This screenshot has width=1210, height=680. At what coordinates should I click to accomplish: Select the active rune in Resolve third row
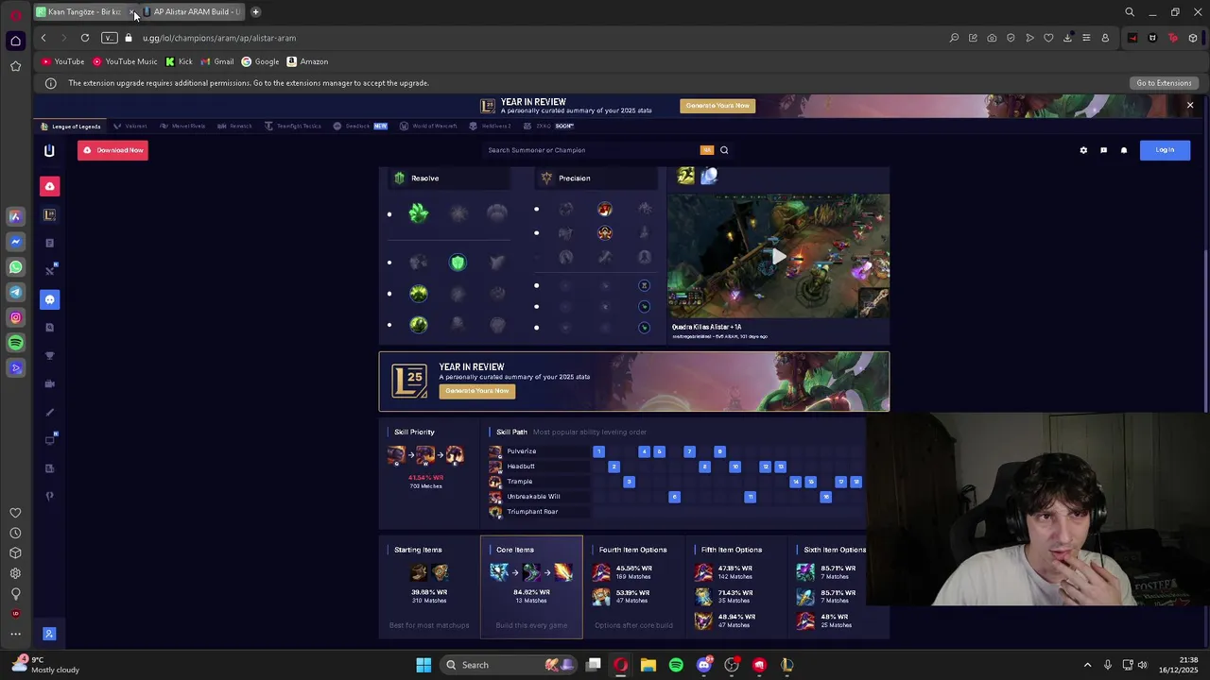[x=419, y=294]
